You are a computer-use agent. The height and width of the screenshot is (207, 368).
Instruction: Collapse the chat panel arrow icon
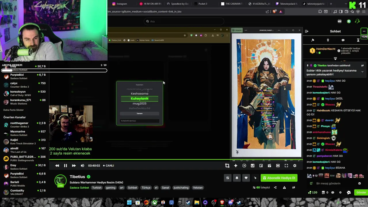coord(306,31)
